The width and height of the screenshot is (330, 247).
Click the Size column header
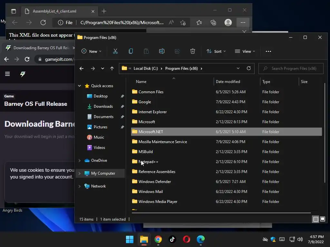[x=304, y=81]
